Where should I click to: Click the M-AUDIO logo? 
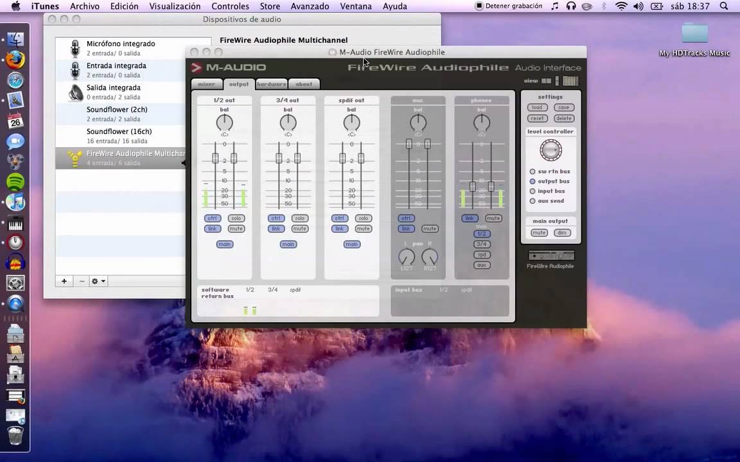229,67
